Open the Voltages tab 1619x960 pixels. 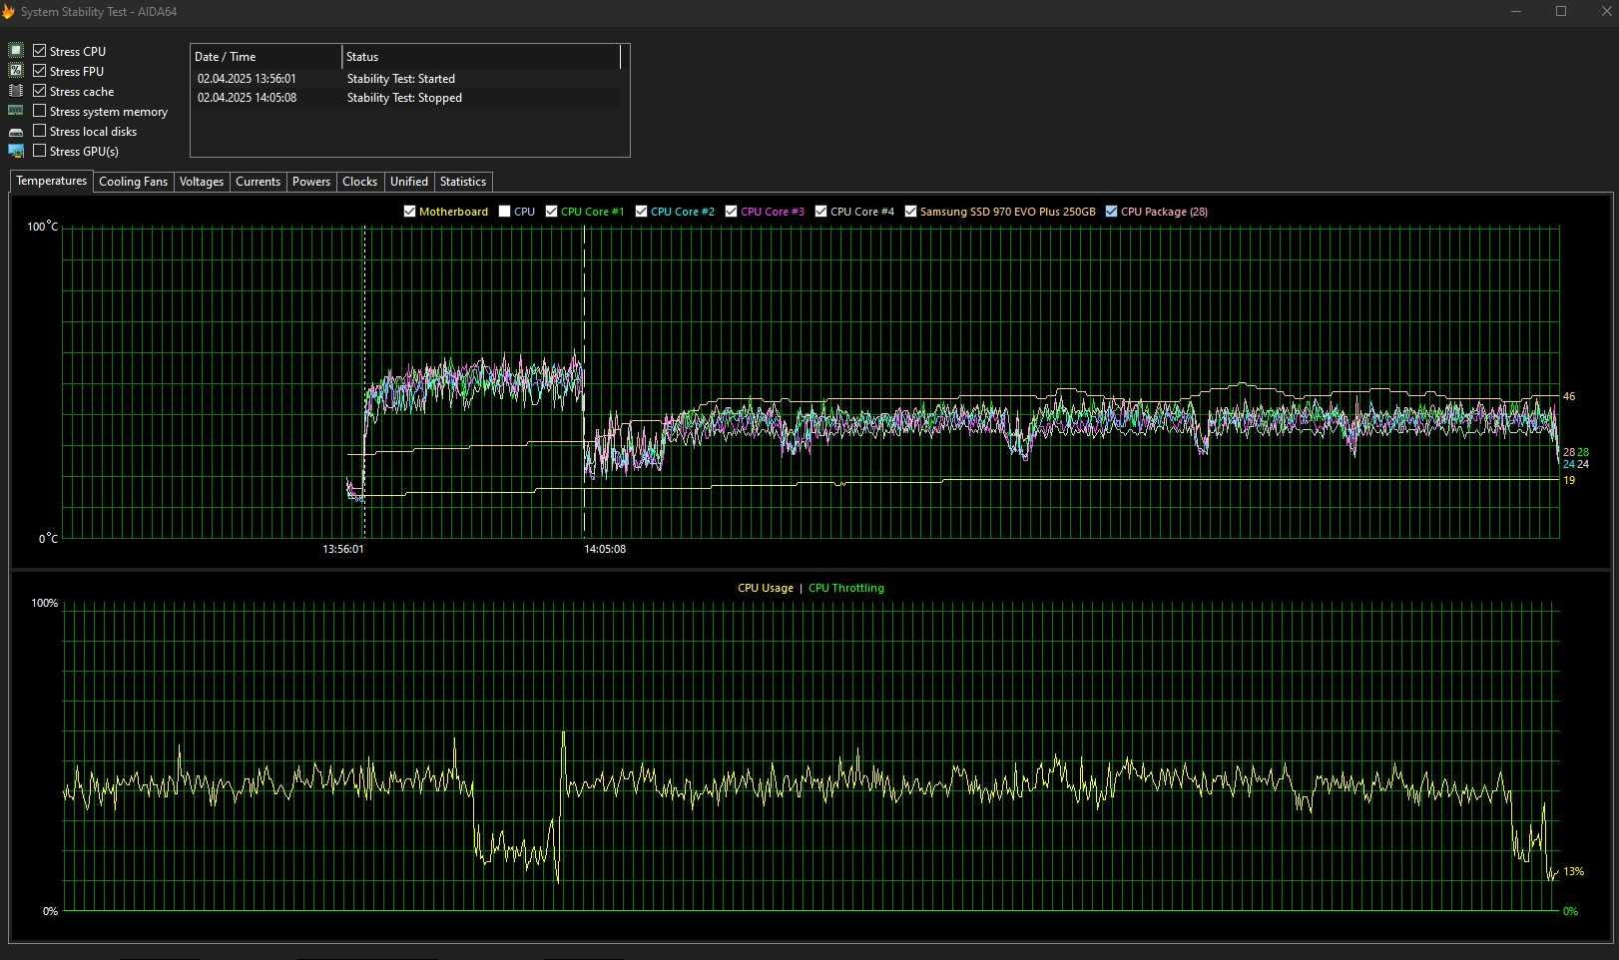coord(202,182)
